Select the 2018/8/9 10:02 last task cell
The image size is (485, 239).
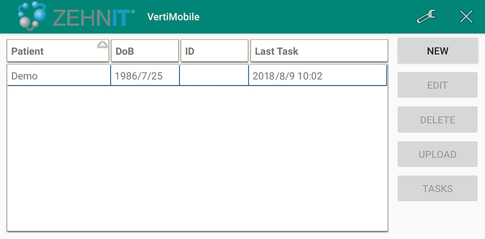click(318, 76)
